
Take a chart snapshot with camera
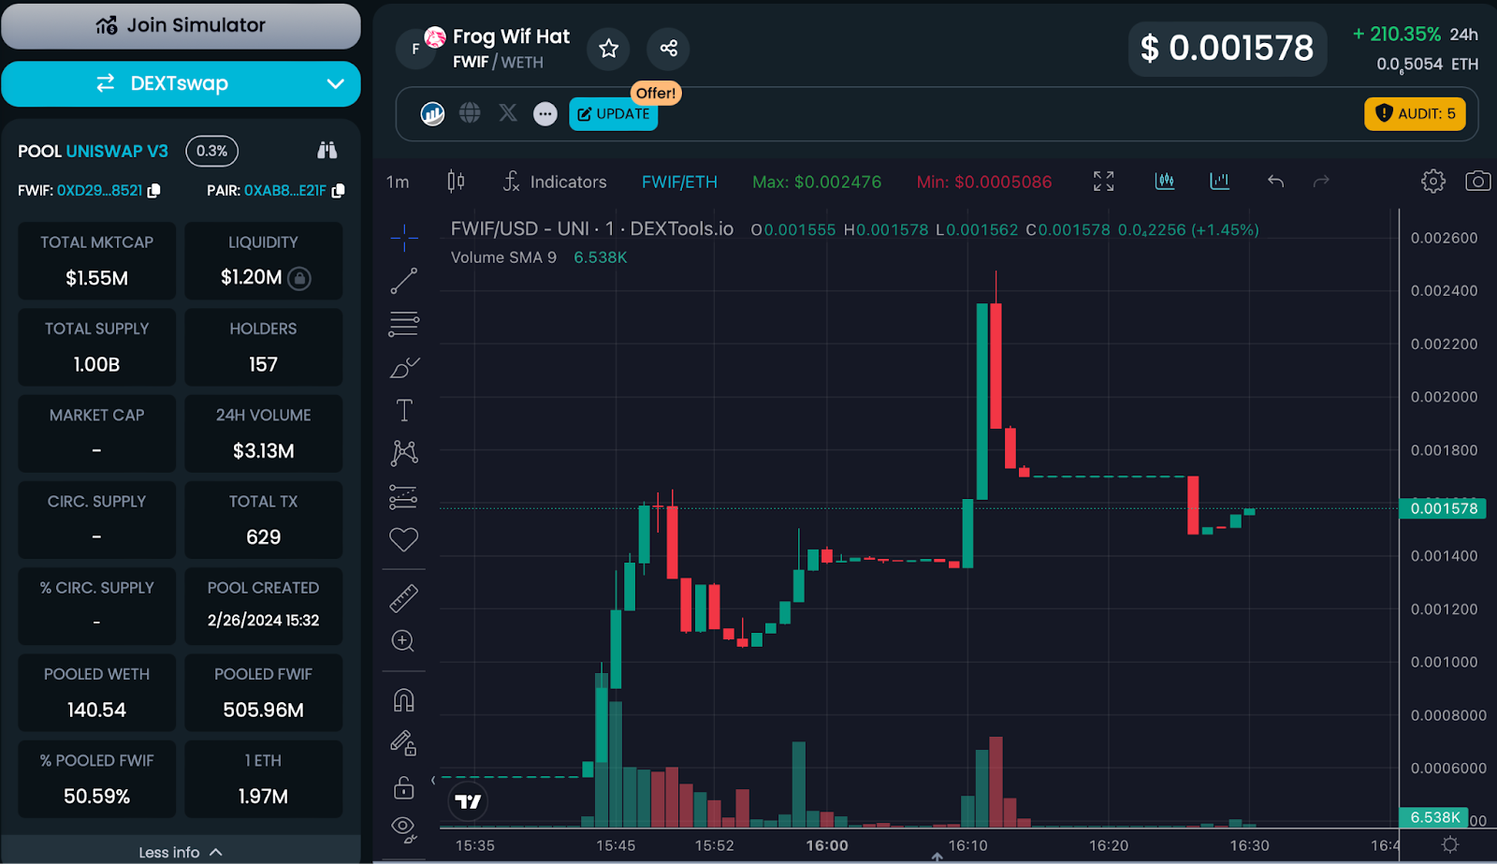pyautogui.click(x=1478, y=181)
